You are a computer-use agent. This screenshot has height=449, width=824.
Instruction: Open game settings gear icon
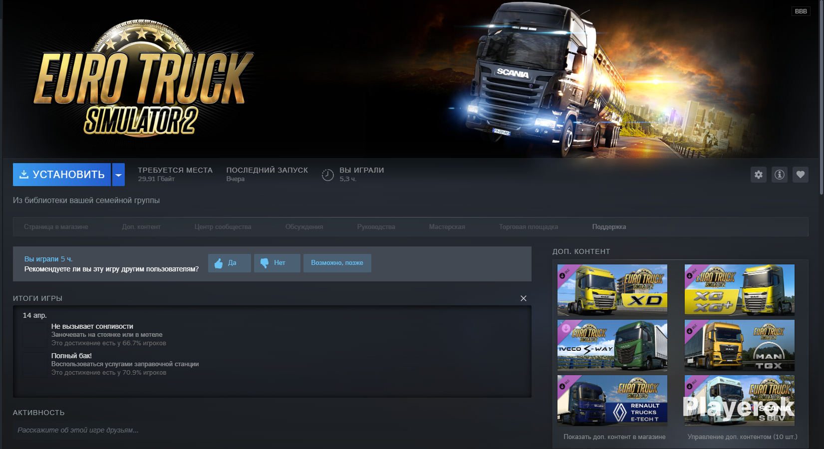point(759,175)
